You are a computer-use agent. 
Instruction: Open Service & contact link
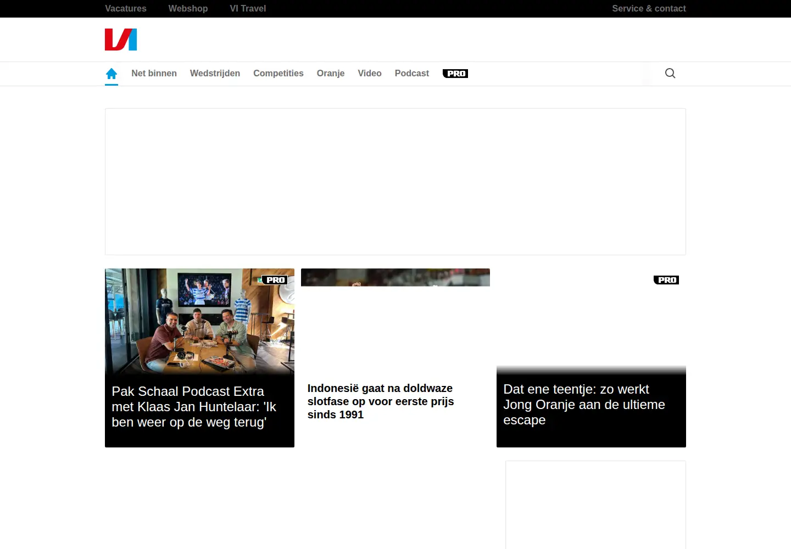pyautogui.click(x=649, y=9)
